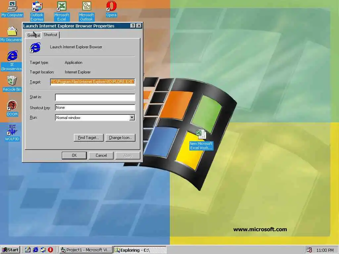The height and width of the screenshot is (254, 339).
Task: Click the Find Target button
Action: coord(88,138)
